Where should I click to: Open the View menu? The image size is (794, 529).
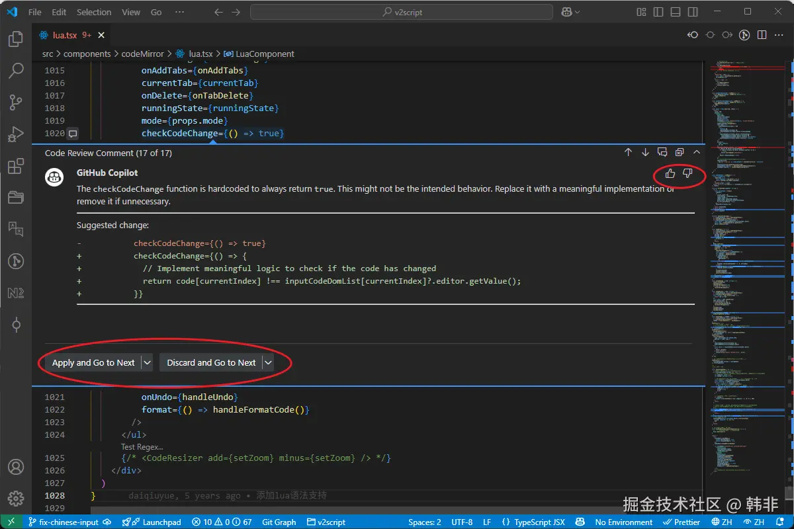[x=131, y=12]
